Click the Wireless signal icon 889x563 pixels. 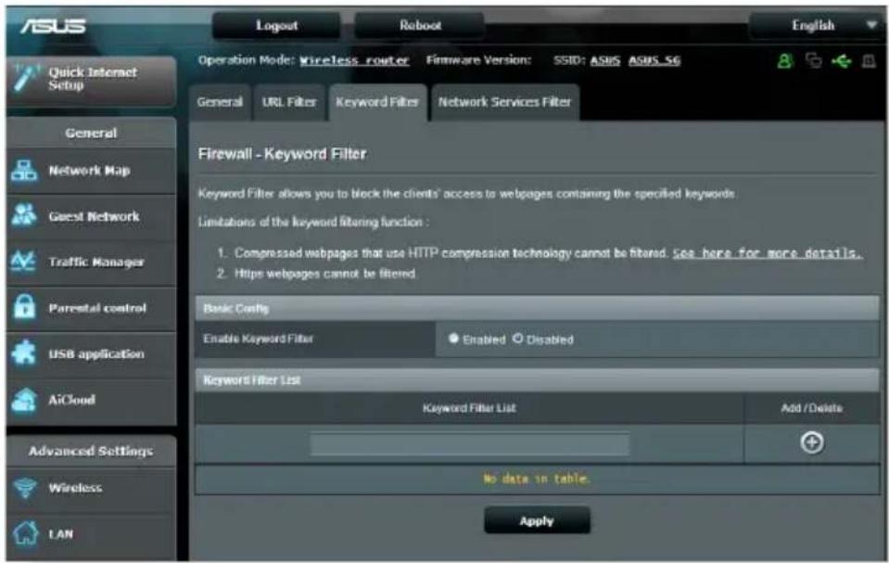pos(25,488)
